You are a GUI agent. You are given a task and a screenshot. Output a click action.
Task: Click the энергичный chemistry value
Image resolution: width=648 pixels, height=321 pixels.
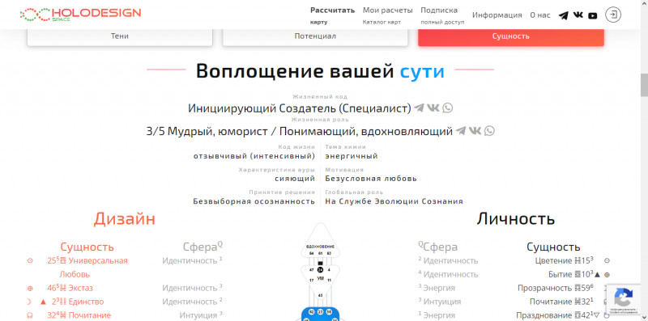pos(352,156)
